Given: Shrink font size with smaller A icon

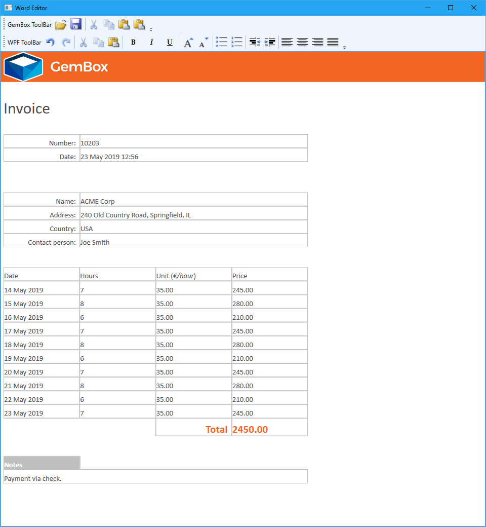Looking at the screenshot, I should [203, 43].
